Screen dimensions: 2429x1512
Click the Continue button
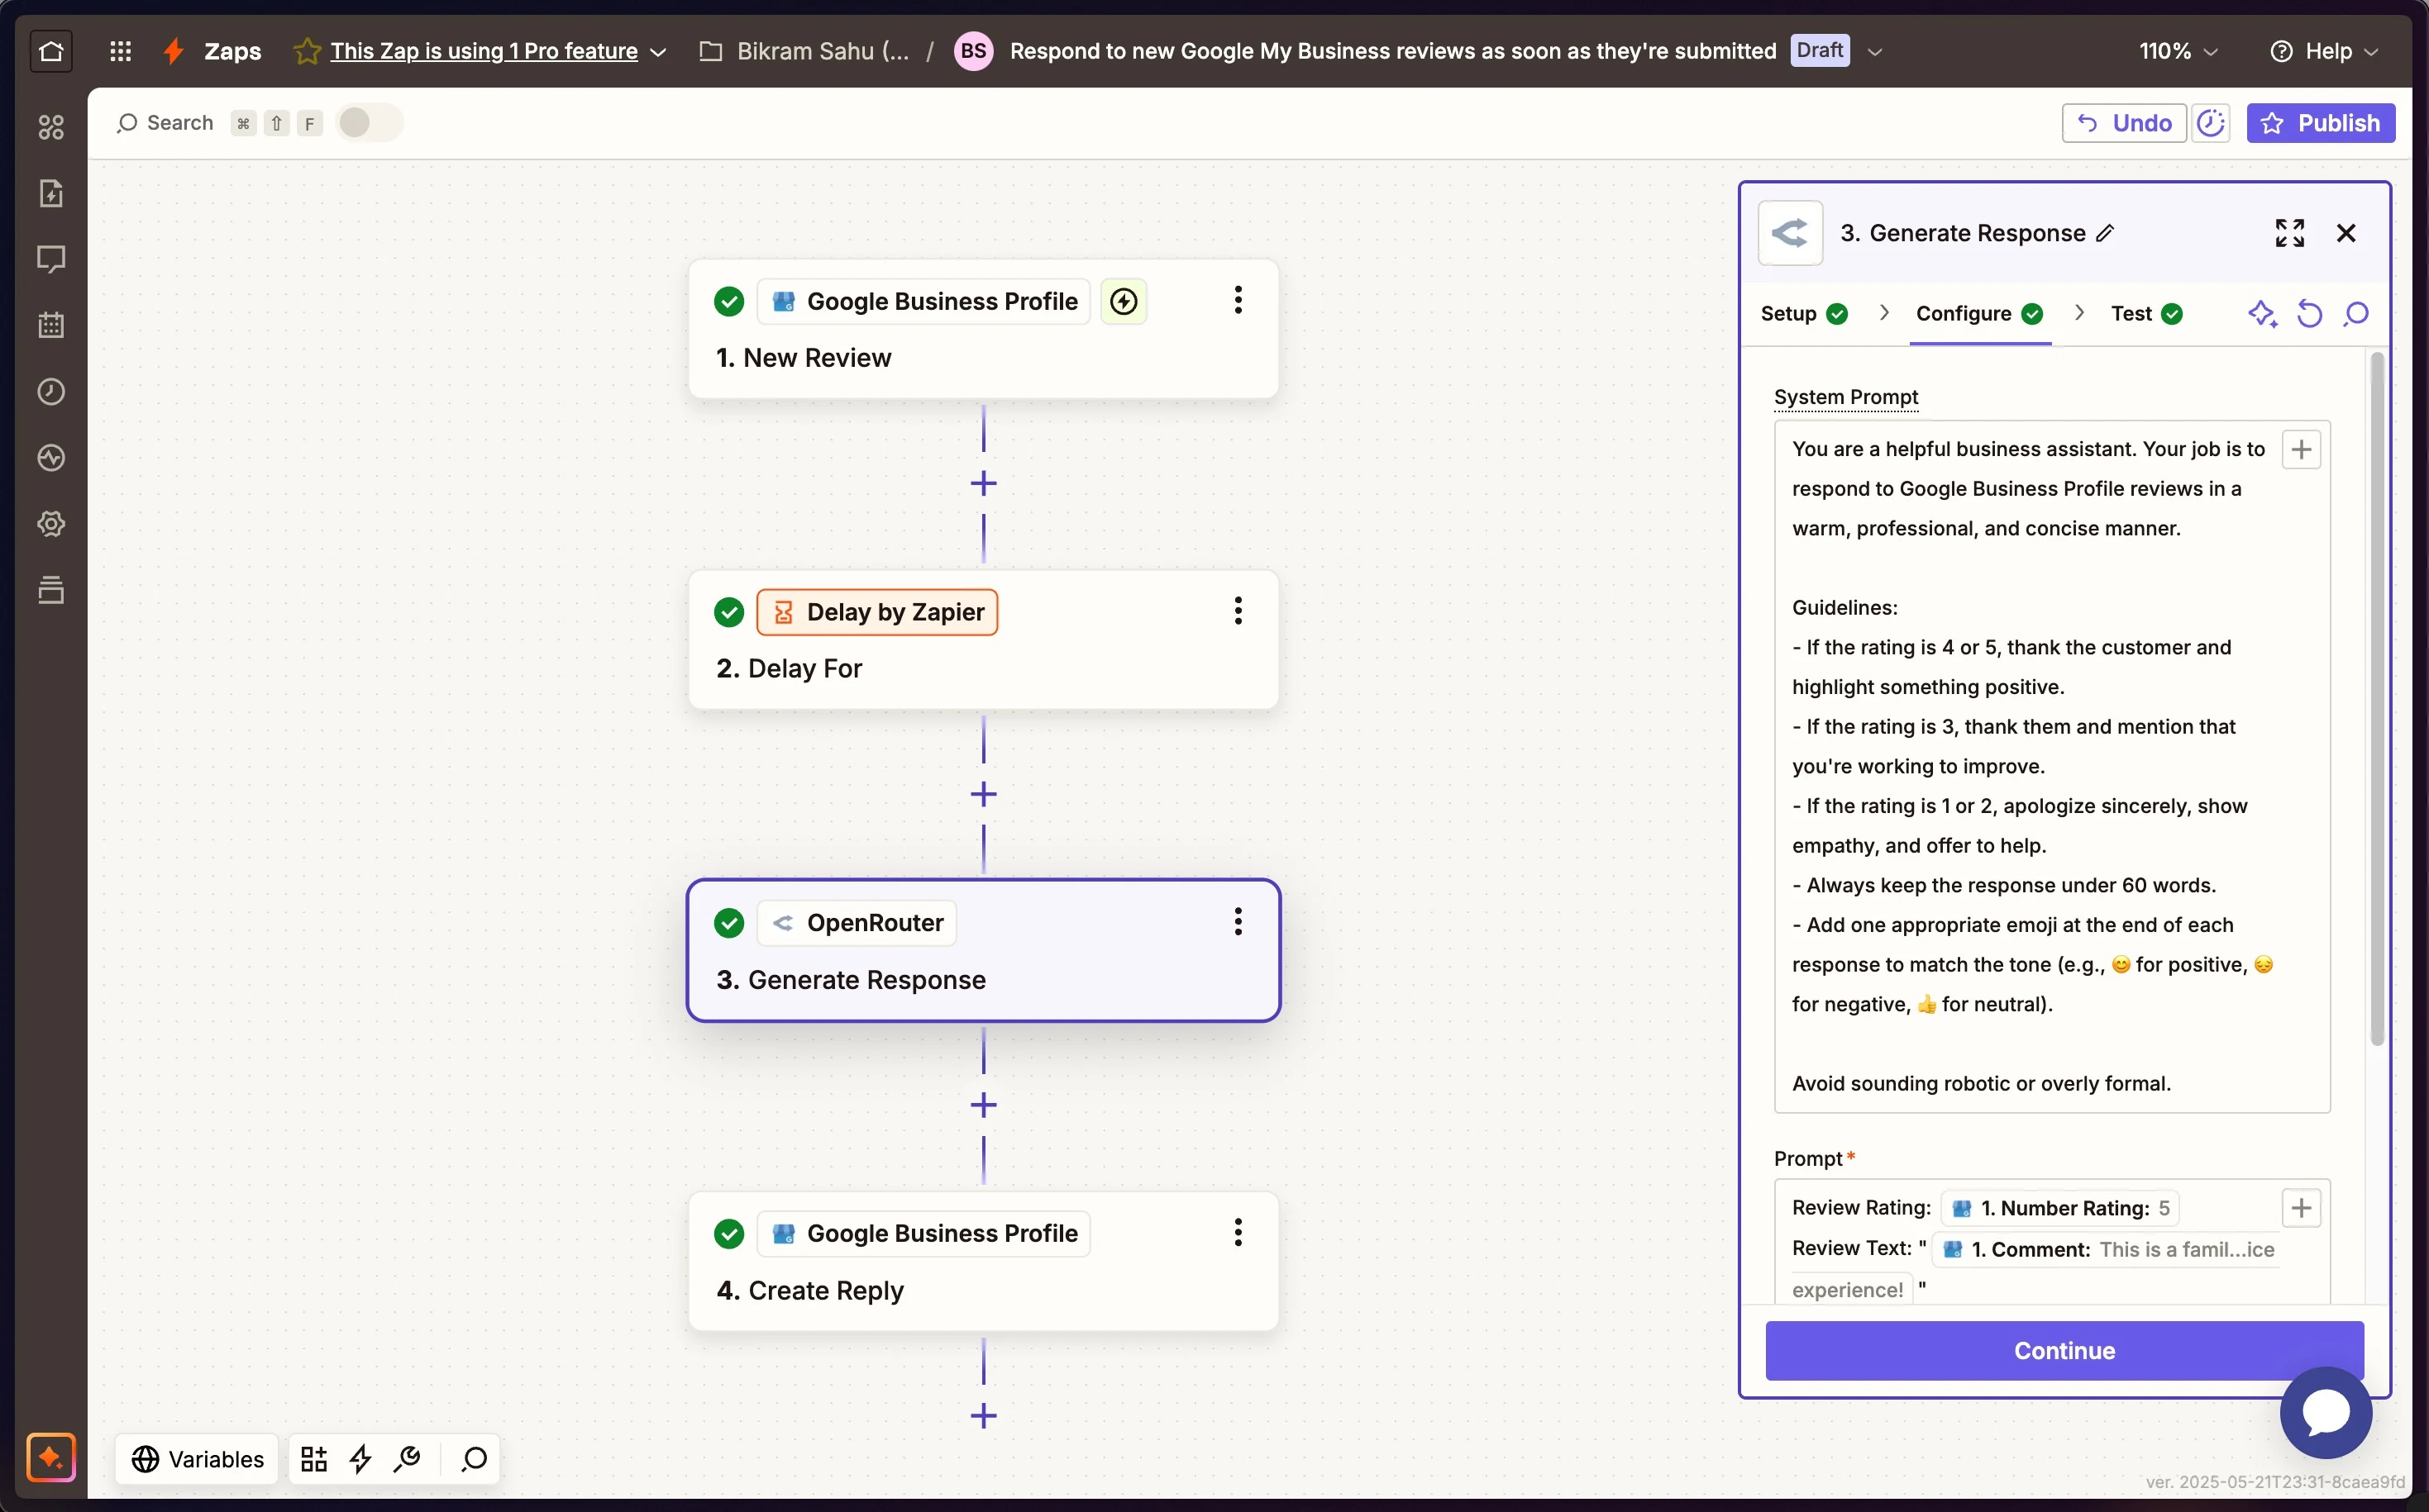coord(2064,1351)
